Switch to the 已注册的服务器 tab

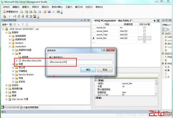(10, 107)
